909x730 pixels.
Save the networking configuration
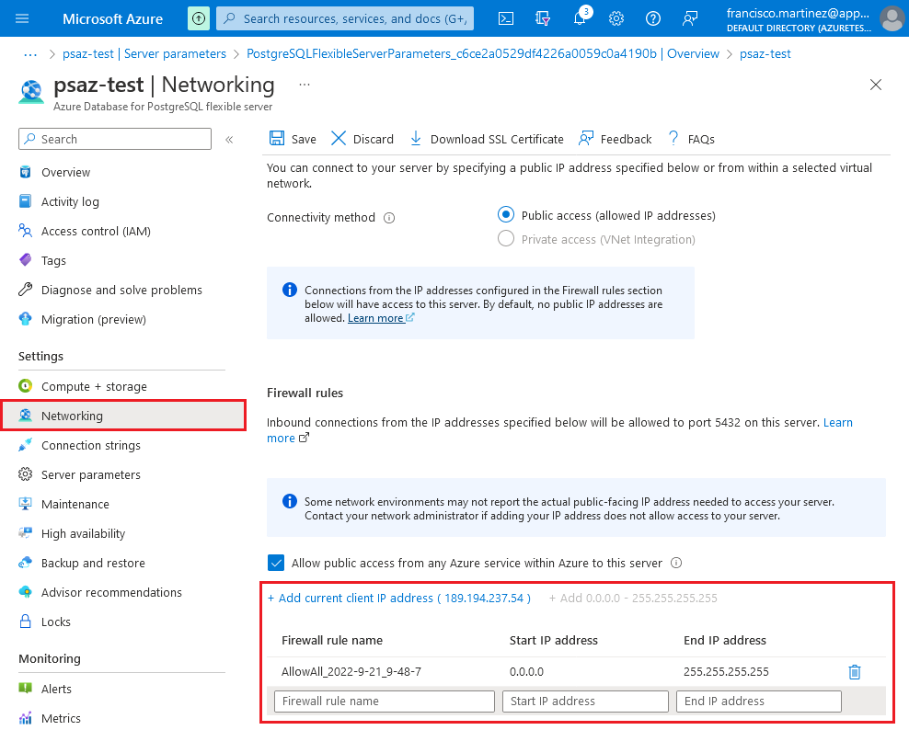[x=292, y=139]
